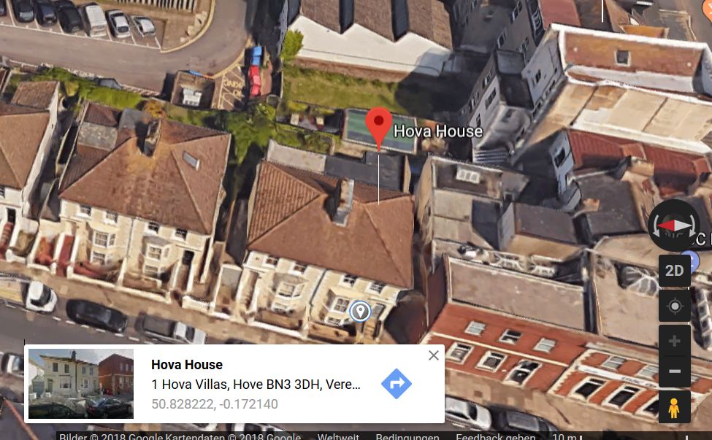The image size is (712, 440).
Task: Click the white location marker on the building
Action: [360, 311]
